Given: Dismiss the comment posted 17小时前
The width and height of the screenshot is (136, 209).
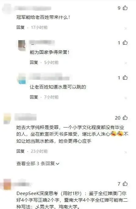Looking at the screenshot, I should pos(126,28).
